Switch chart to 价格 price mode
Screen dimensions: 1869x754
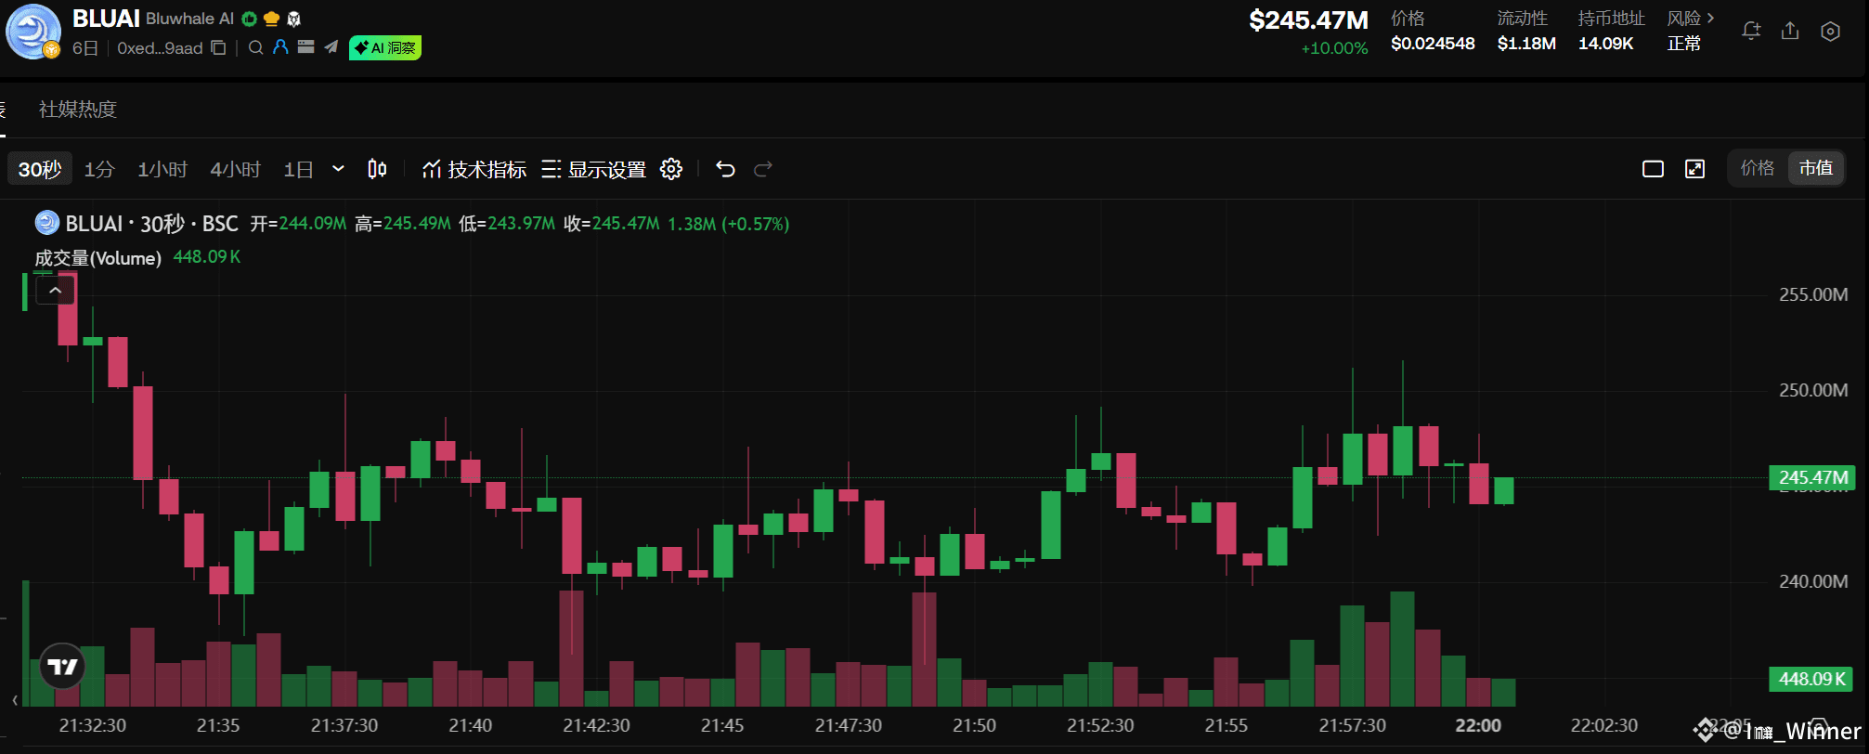click(x=1758, y=168)
